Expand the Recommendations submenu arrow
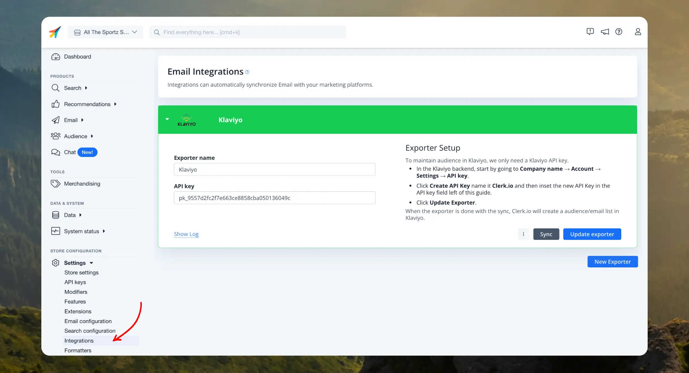The width and height of the screenshot is (689, 373). (115, 104)
